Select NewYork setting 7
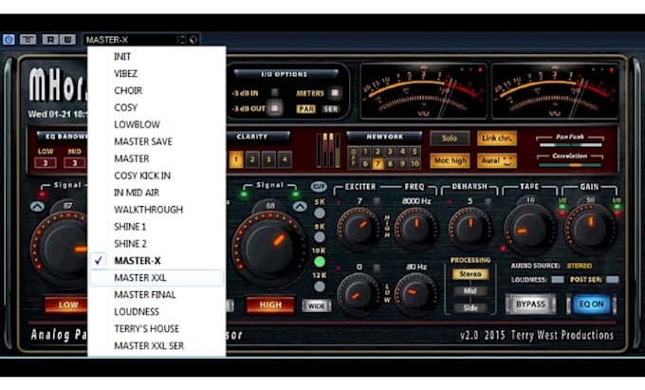645x390 pixels. click(x=378, y=164)
